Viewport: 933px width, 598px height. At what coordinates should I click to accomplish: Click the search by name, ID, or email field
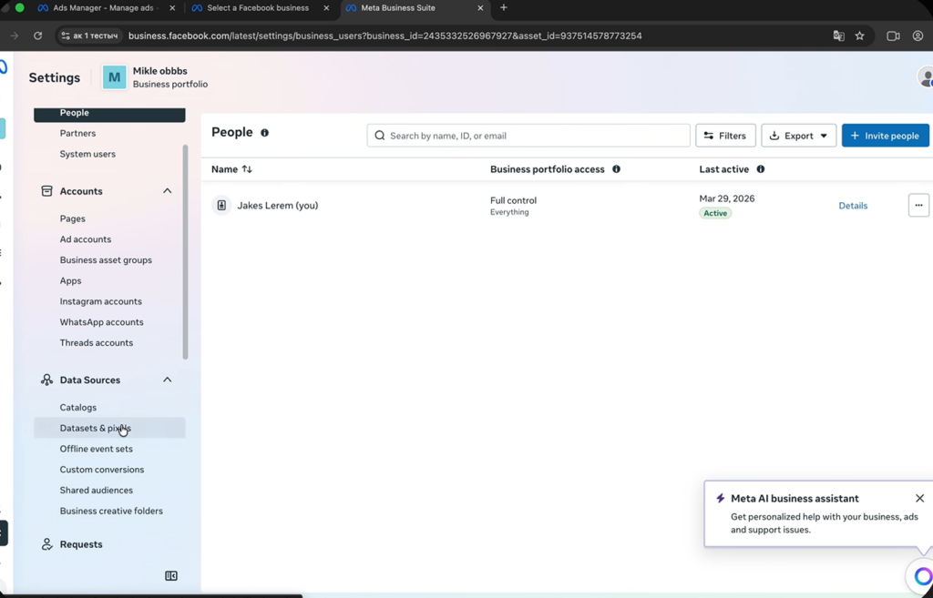coord(528,136)
